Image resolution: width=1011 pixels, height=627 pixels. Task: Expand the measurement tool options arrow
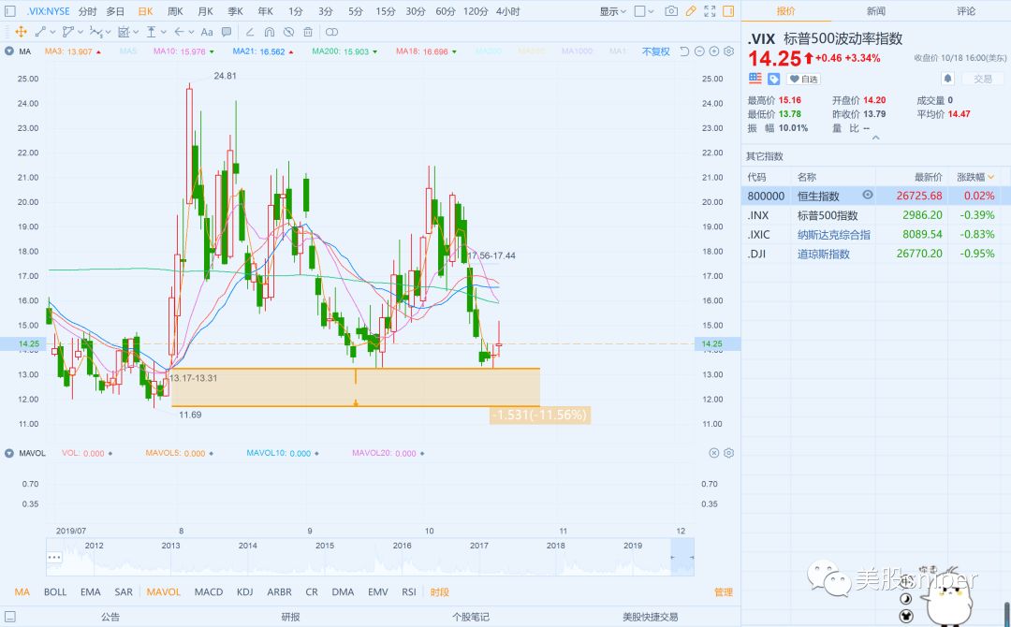(x=136, y=32)
